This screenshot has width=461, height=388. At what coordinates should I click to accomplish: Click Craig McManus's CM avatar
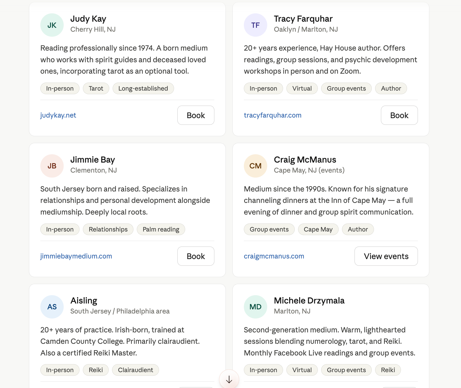(x=256, y=166)
